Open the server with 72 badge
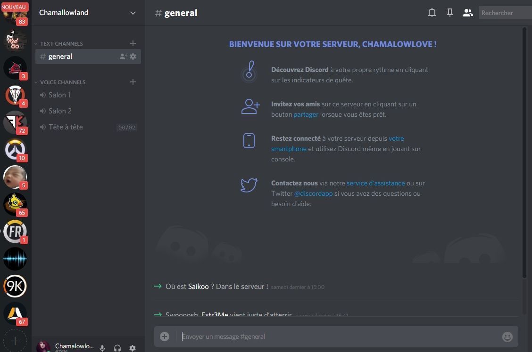This screenshot has height=352, width=532. coord(15,122)
